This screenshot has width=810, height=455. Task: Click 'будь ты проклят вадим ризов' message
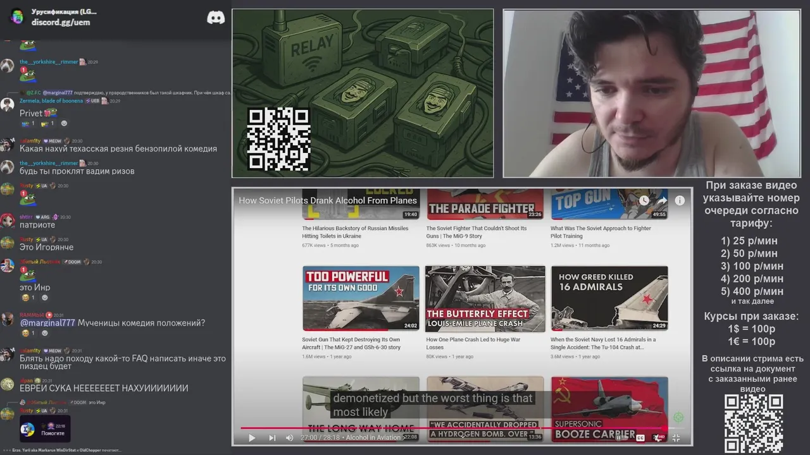point(77,171)
